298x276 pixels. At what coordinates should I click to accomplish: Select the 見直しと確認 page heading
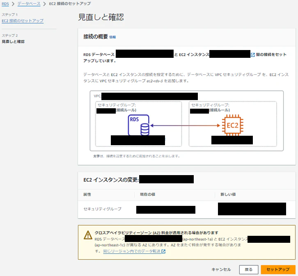pyautogui.click(x=101, y=17)
